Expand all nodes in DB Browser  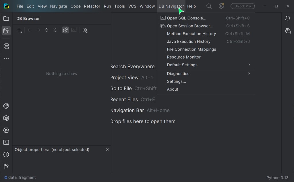coord(47,30)
